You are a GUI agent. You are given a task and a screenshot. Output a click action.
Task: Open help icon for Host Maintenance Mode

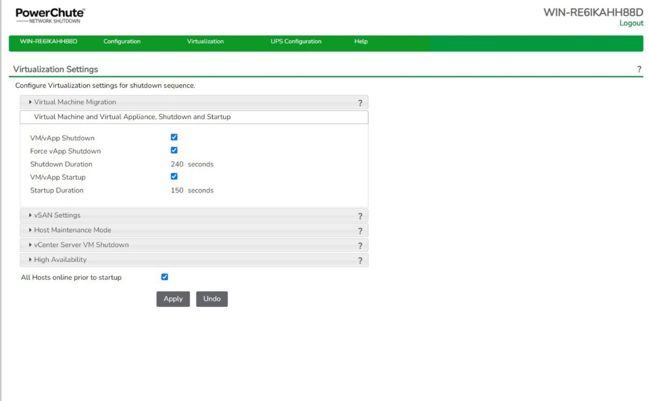pos(360,231)
